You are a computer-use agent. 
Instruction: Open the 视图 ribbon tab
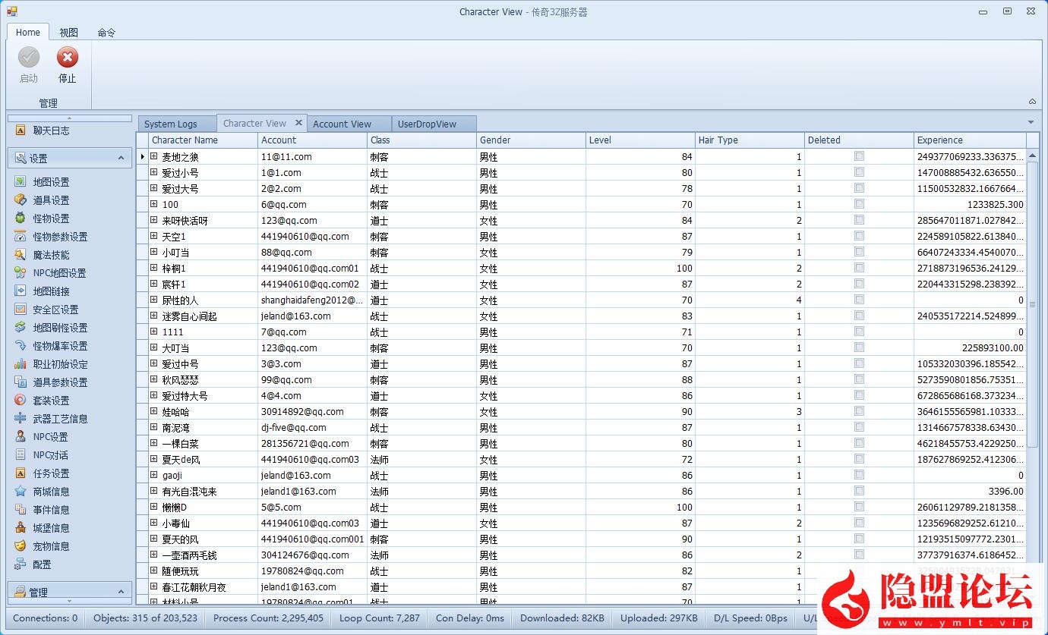pos(69,33)
